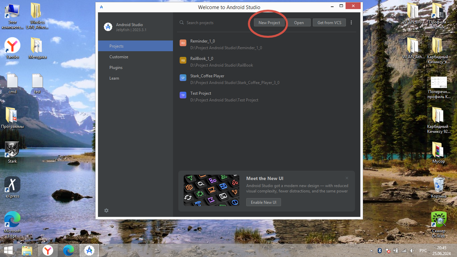Go to the Learn tab
This screenshot has height=257, width=457.
(135, 78)
